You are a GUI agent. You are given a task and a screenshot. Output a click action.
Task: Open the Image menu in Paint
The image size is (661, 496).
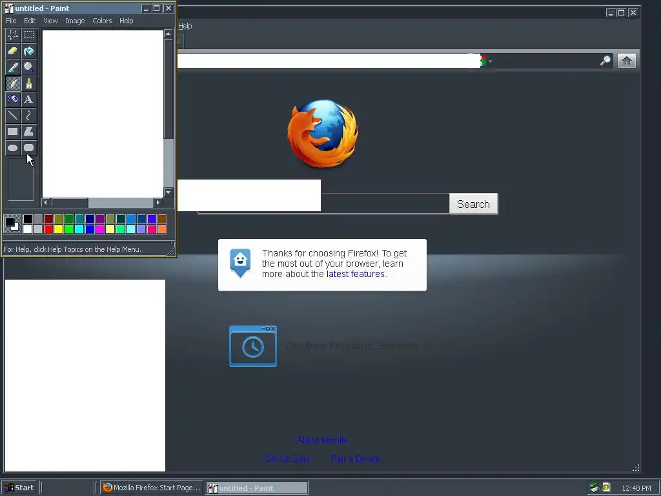coord(75,21)
